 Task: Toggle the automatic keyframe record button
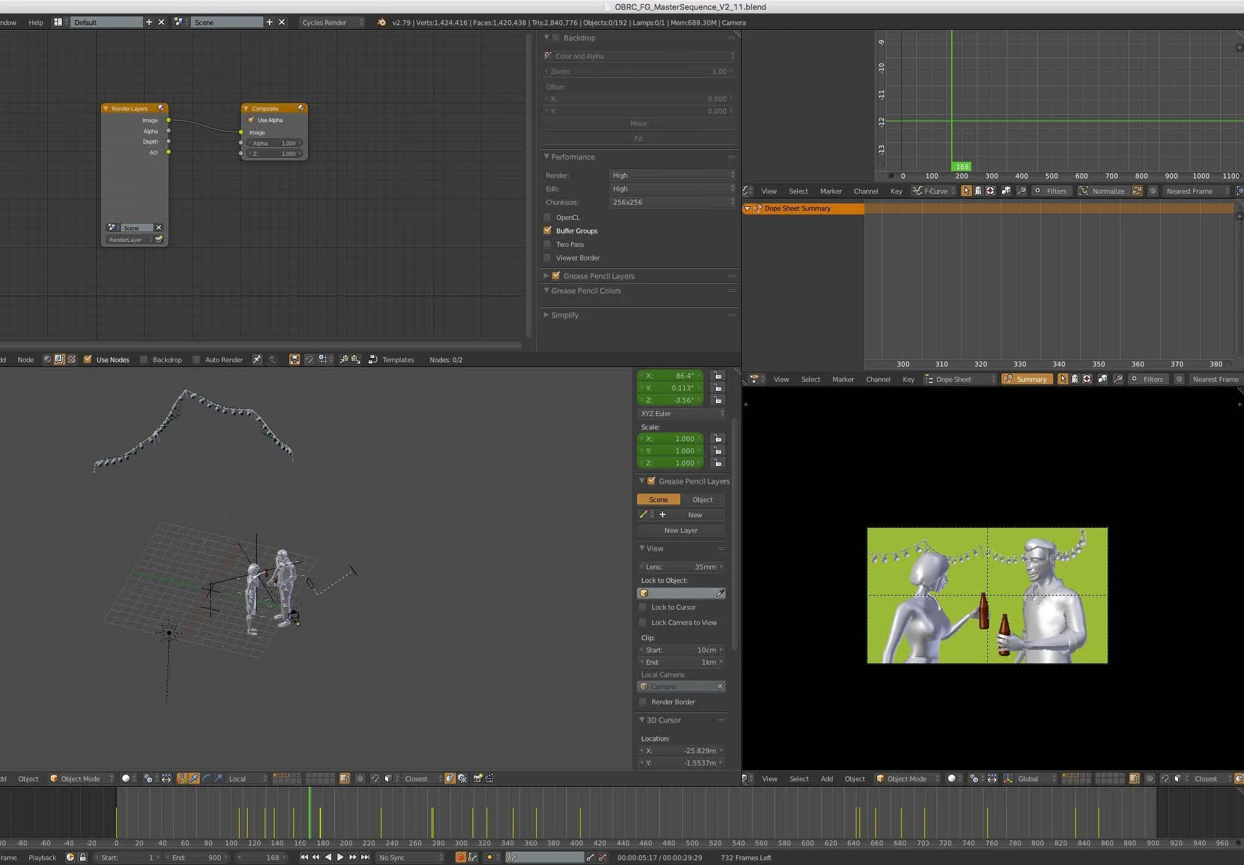coord(461,857)
